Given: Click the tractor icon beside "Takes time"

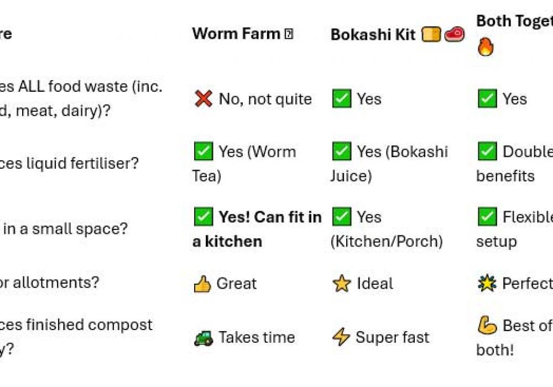Looking at the screenshot, I should coord(204,338).
